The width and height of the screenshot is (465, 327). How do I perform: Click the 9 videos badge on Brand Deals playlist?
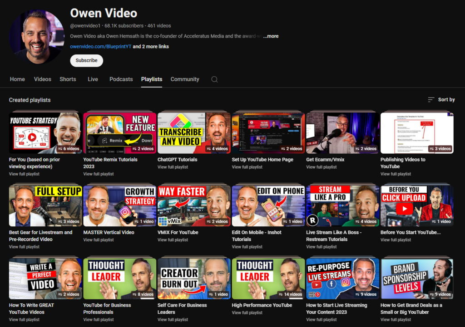pyautogui.click(x=440, y=294)
